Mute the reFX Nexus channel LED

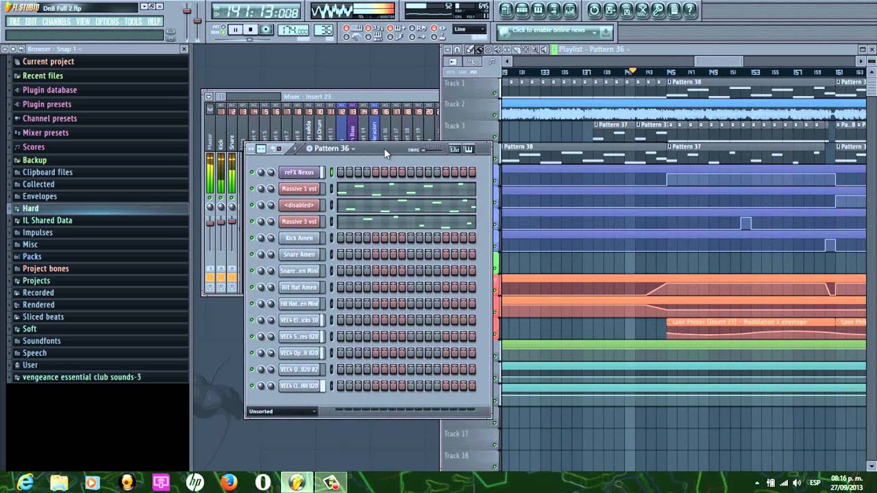pos(251,173)
